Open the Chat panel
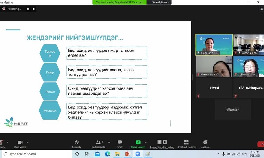Viewport: 264px width, 158px height. [x=120, y=142]
